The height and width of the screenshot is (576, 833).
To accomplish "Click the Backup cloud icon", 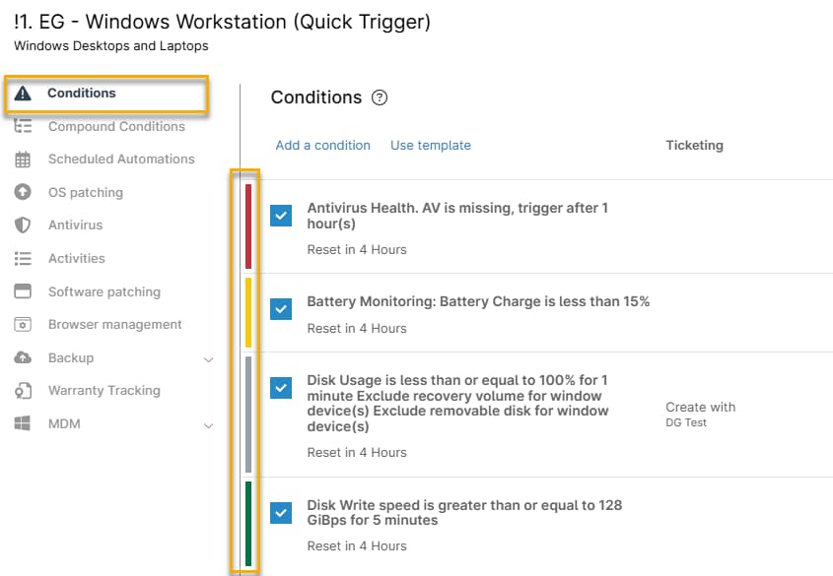I will pos(23,358).
